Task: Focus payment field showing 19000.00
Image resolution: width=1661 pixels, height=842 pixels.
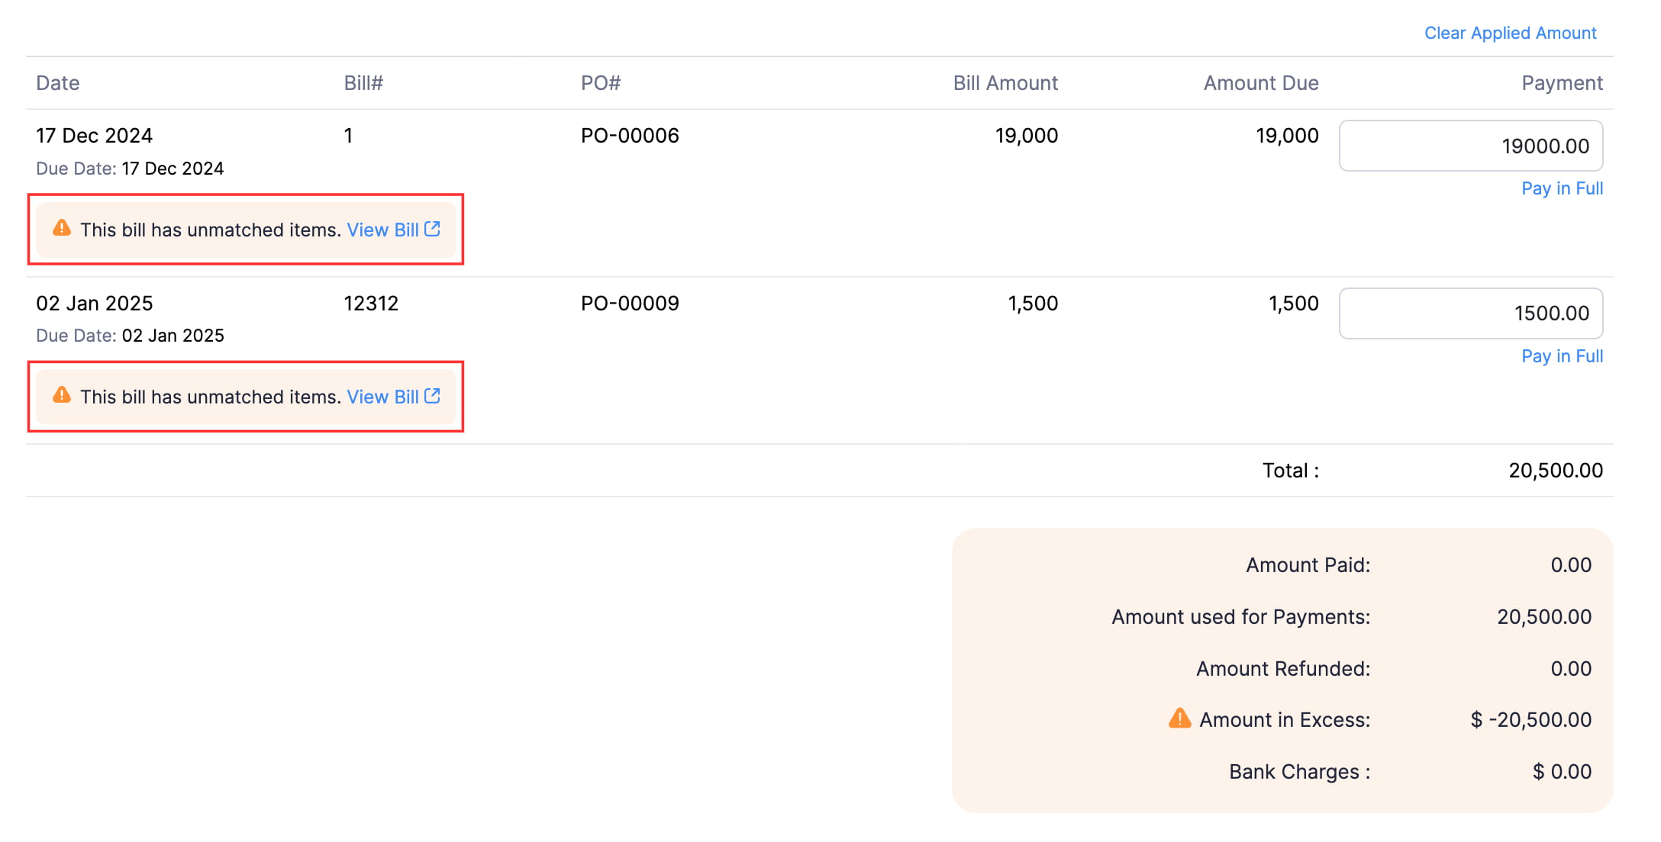Action: click(1470, 146)
